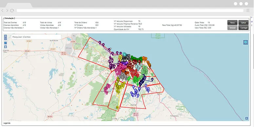Click the Legenda label

7,123
